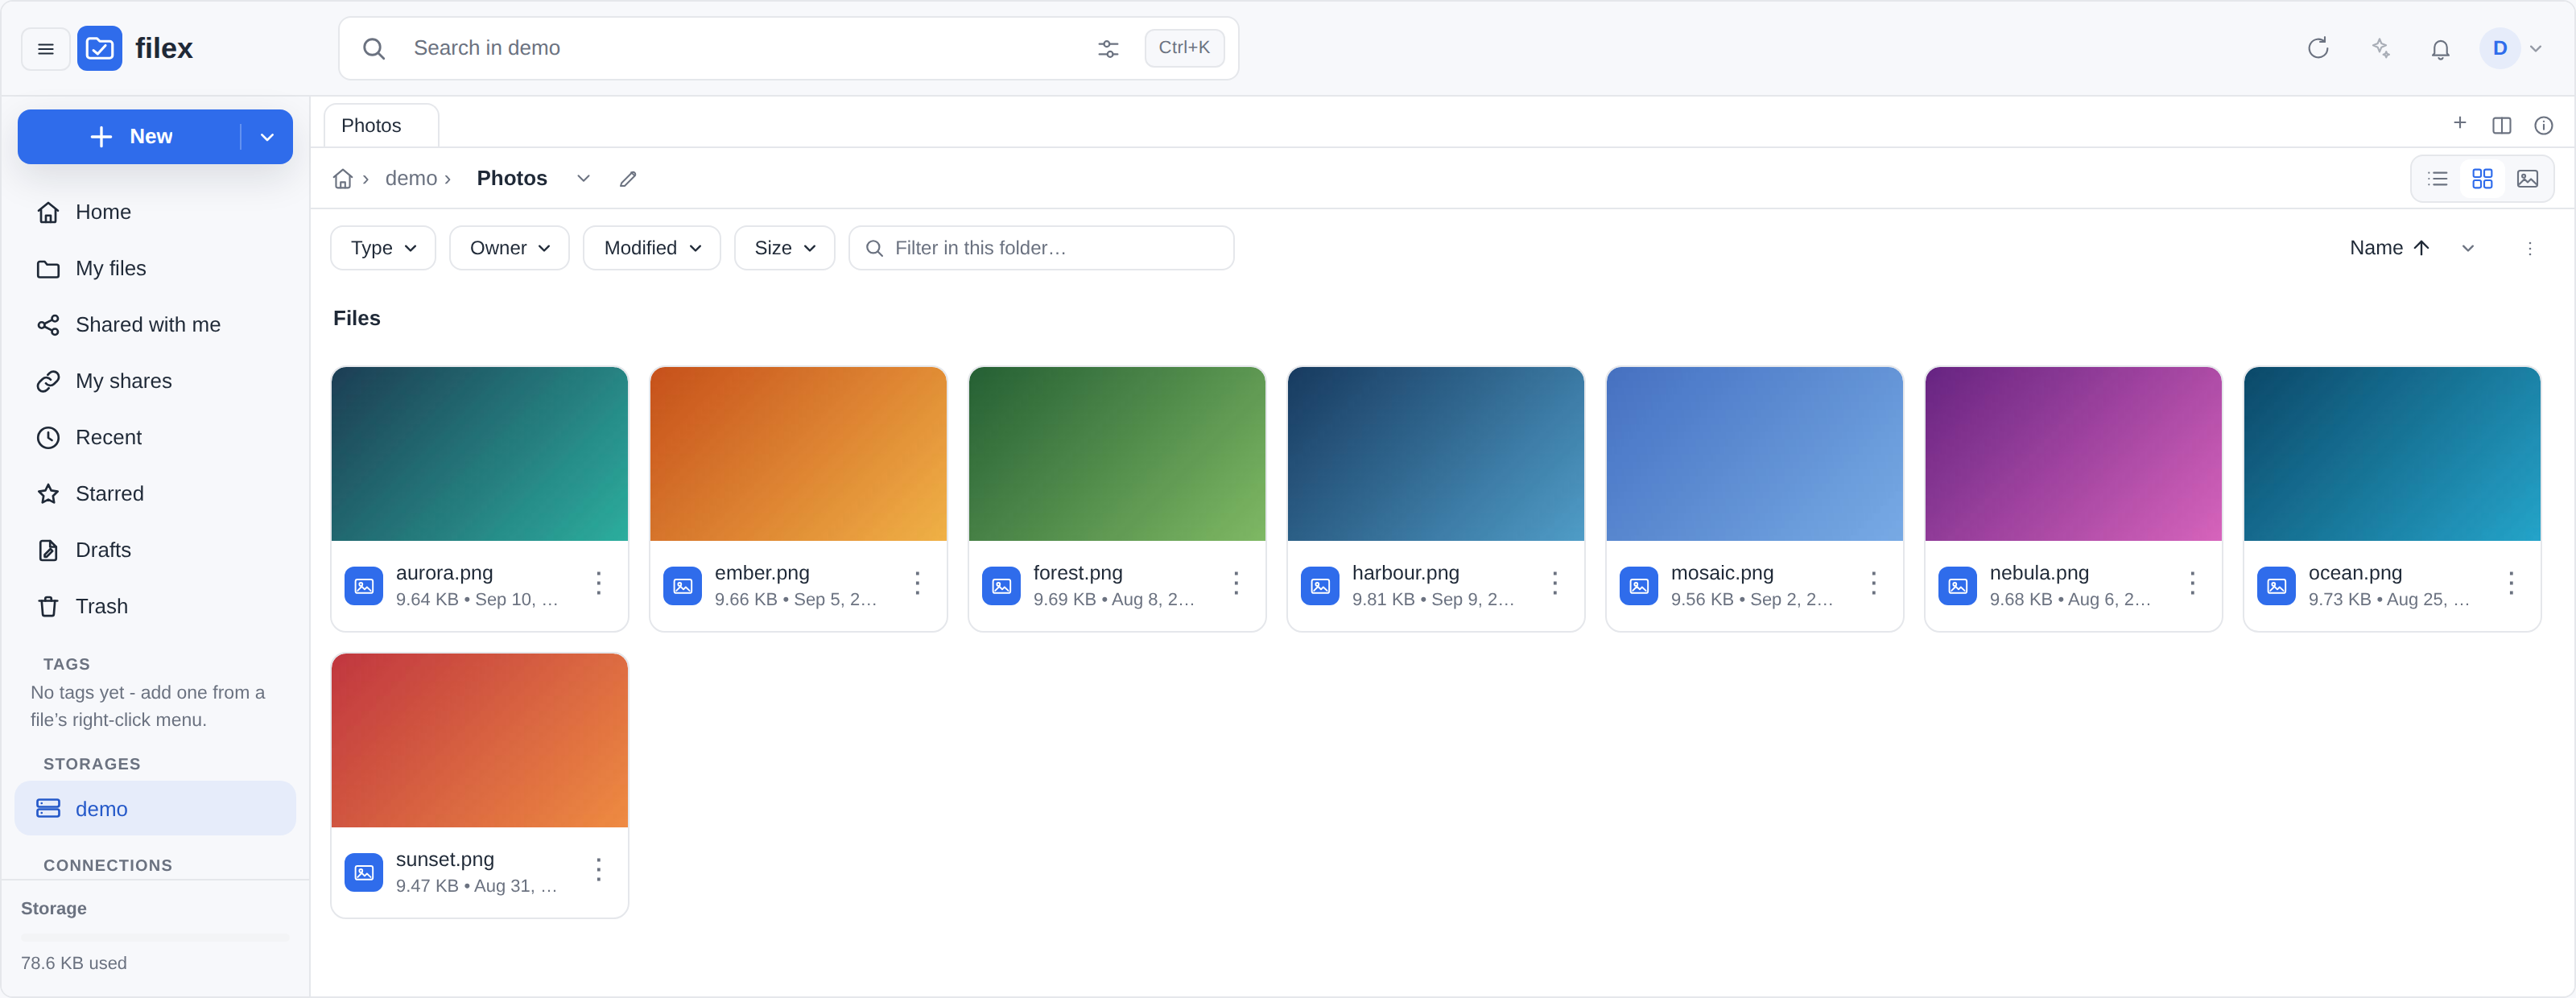2576x998 pixels.
Task: Select the Photos tab
Action: (x=381, y=126)
